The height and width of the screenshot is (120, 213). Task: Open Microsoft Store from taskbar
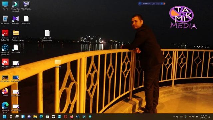coord(47,117)
